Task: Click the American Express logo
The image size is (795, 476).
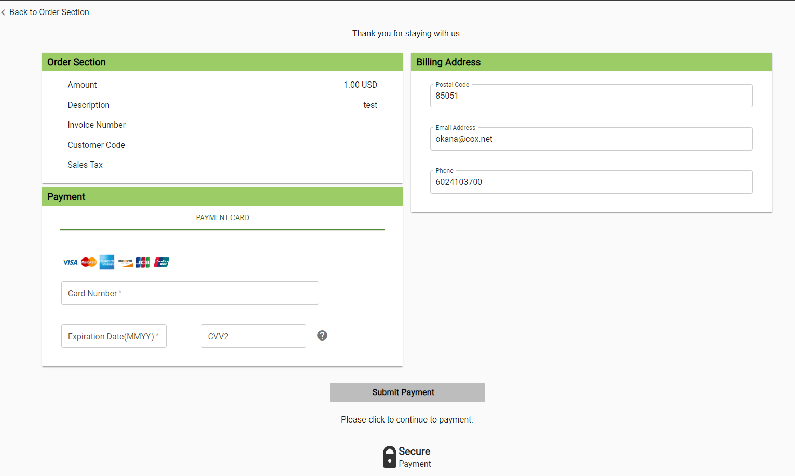Action: (107, 262)
